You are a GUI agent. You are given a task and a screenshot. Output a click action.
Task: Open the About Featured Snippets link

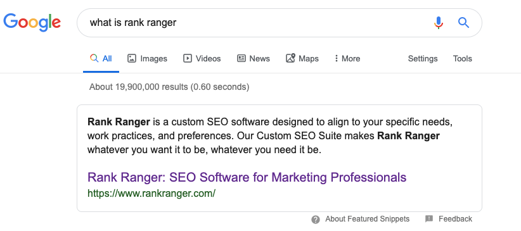click(367, 219)
